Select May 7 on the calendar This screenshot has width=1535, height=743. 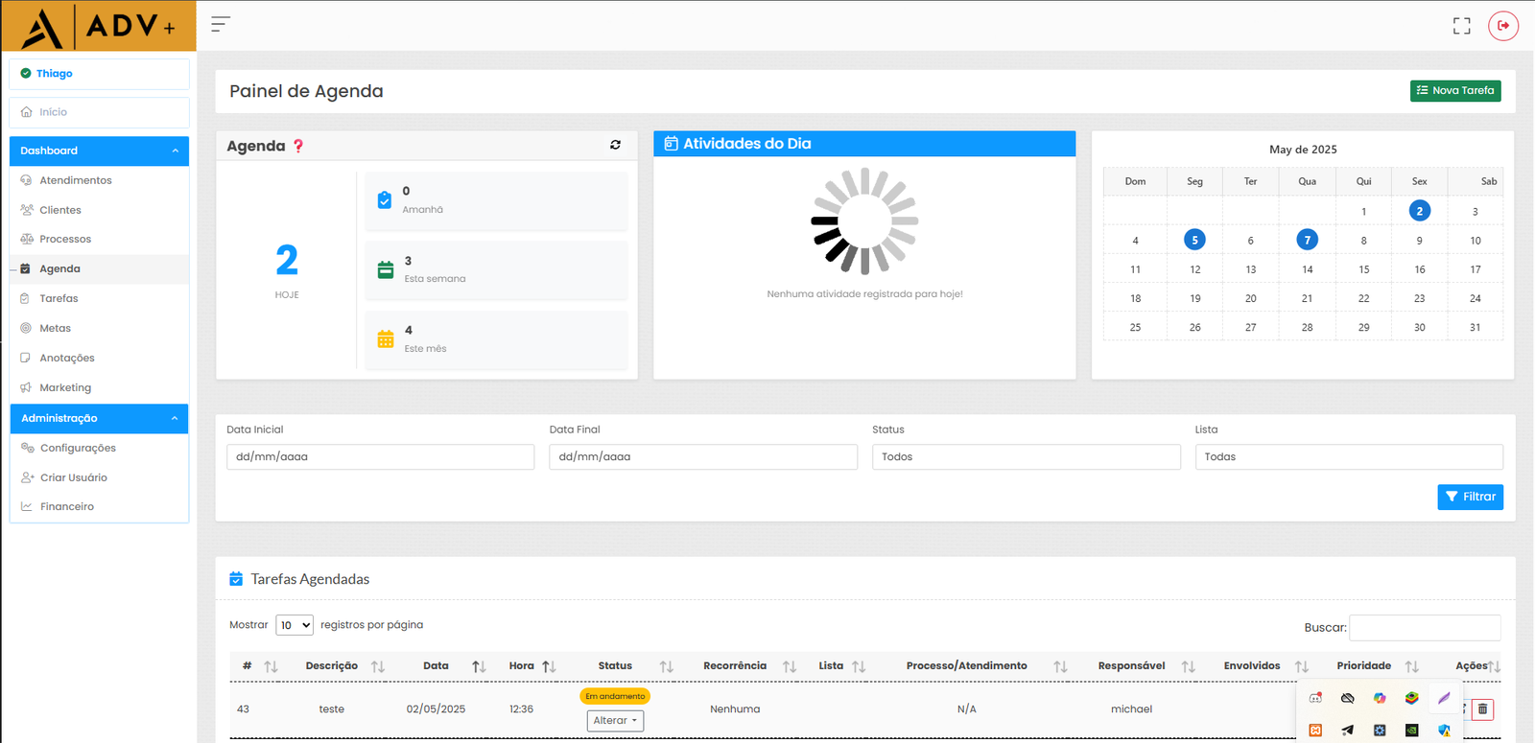(x=1307, y=240)
